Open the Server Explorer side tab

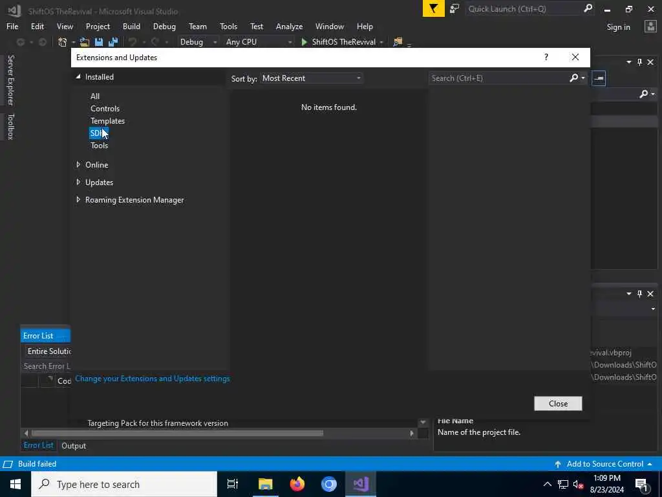(x=10, y=80)
